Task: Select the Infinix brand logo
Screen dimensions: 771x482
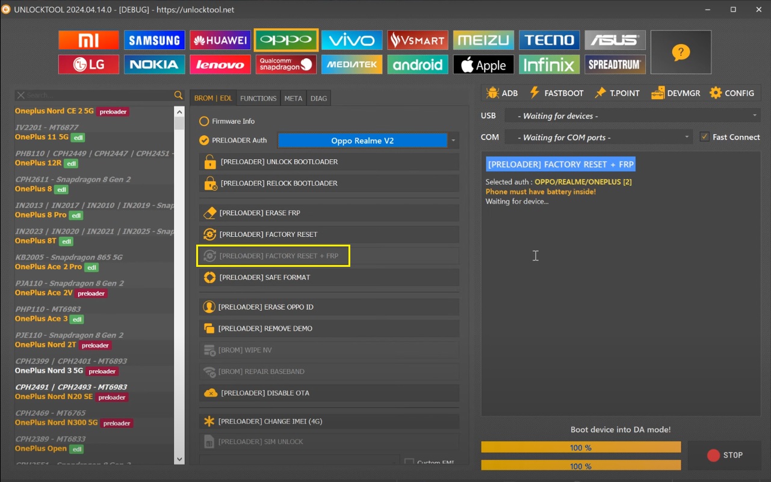Action: [x=550, y=64]
